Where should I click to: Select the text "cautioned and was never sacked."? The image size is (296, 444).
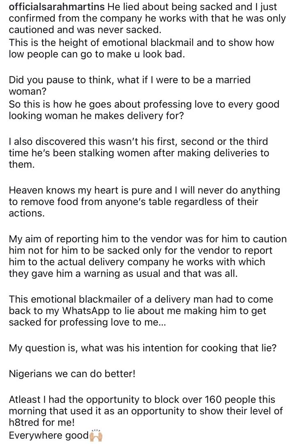tap(85, 30)
